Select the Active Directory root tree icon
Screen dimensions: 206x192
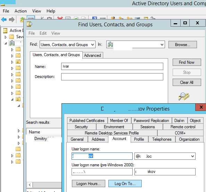(5, 30)
